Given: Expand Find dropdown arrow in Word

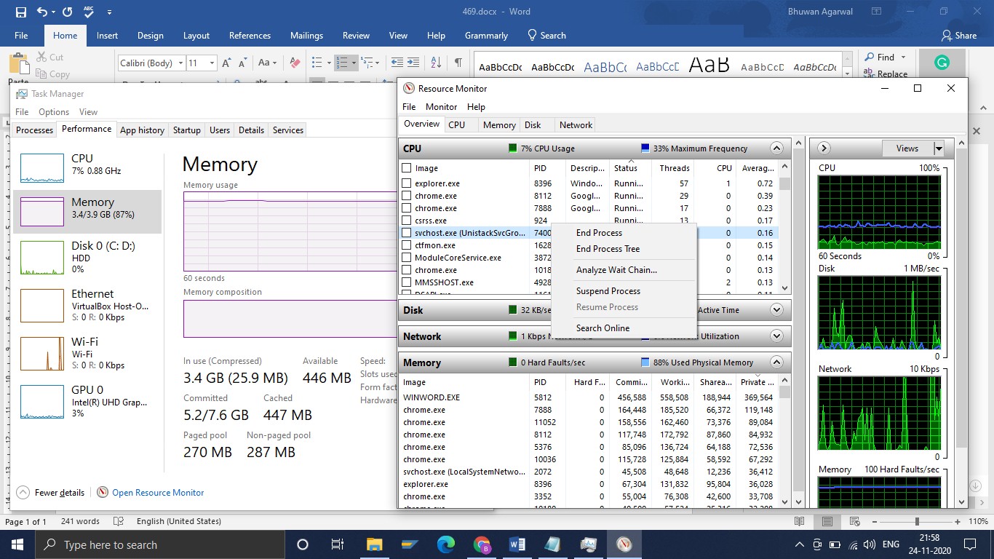Looking at the screenshot, I should tap(903, 58).
